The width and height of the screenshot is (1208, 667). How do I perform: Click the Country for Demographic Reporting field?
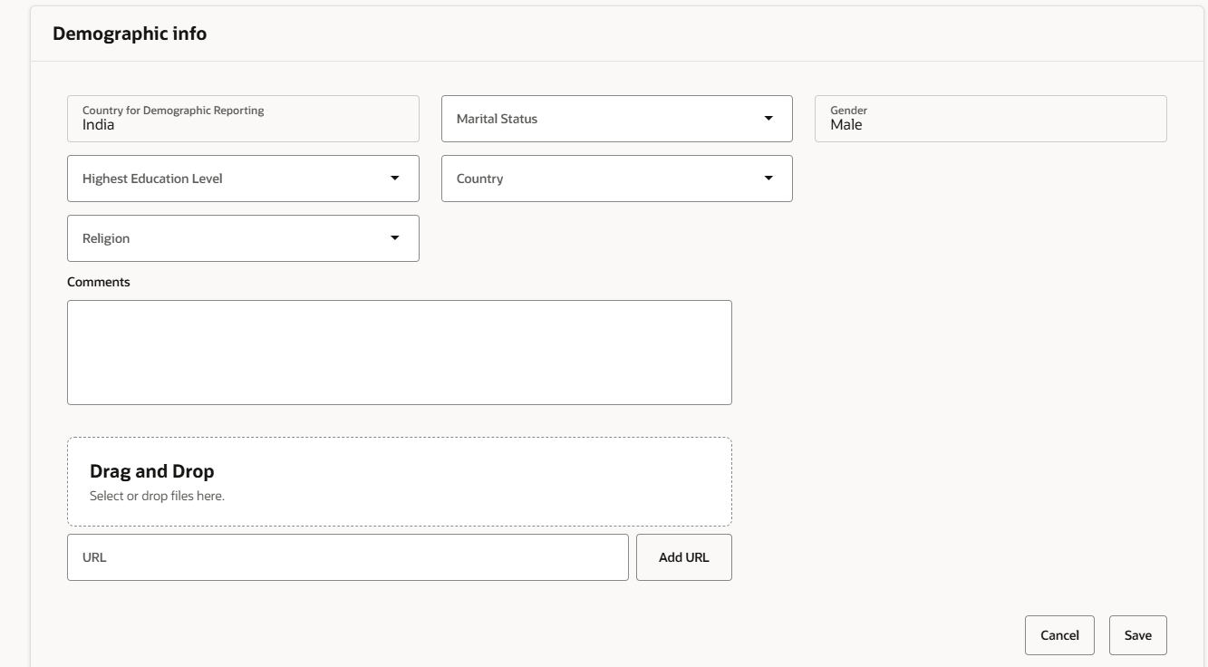pyautogui.click(x=242, y=118)
